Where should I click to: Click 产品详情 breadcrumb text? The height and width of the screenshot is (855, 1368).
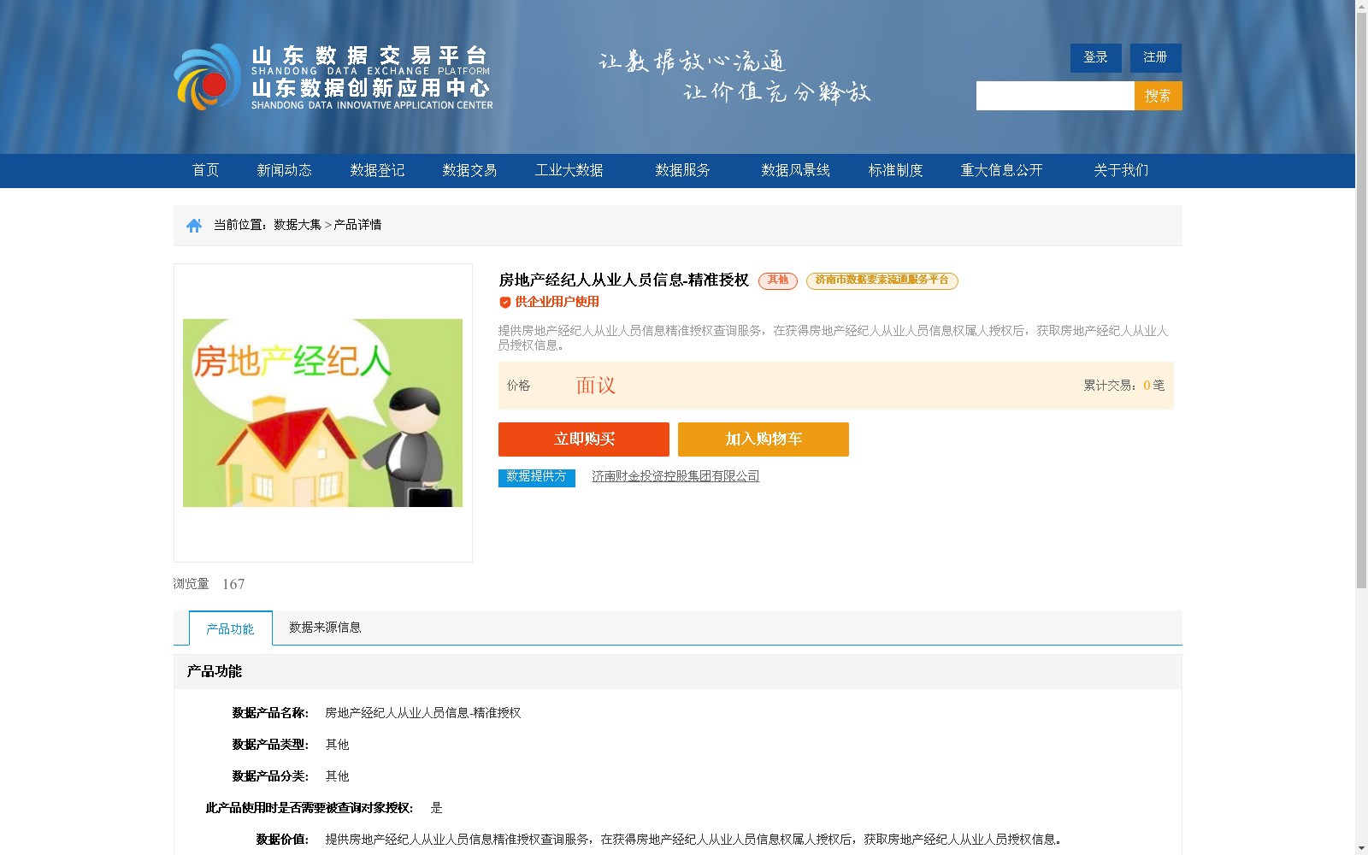[357, 225]
